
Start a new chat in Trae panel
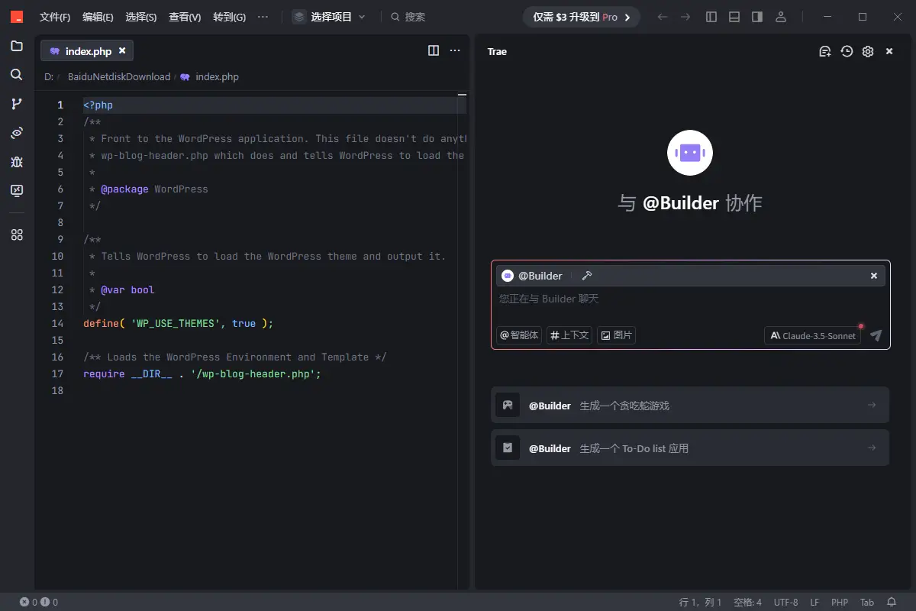(824, 51)
